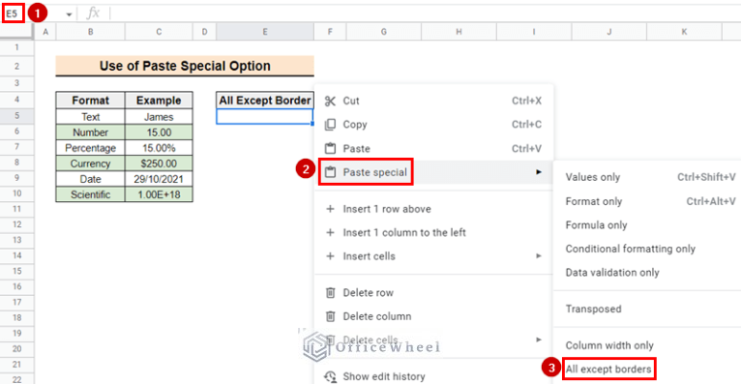Click trash icon next to Delete column
The image size is (741, 384).
click(330, 316)
